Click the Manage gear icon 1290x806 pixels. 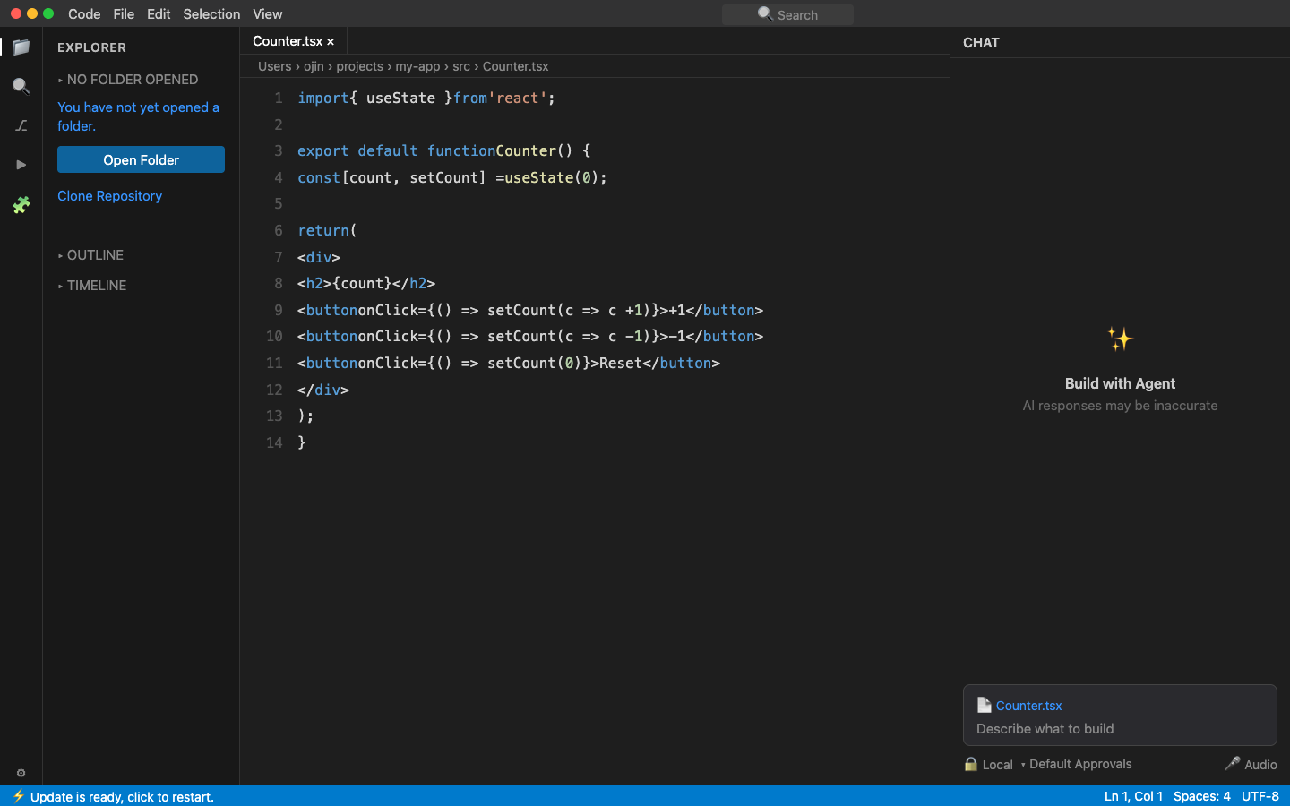pyautogui.click(x=21, y=773)
